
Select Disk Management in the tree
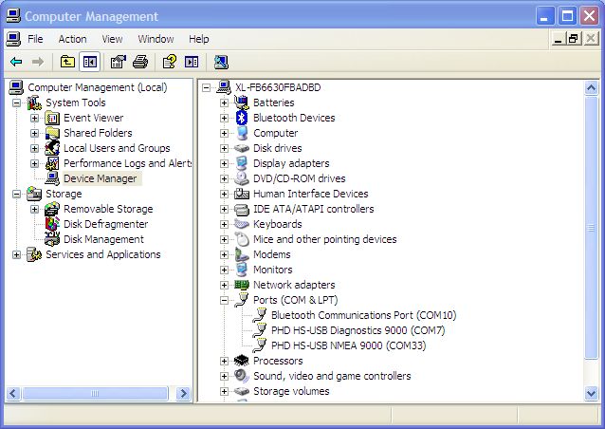click(102, 239)
